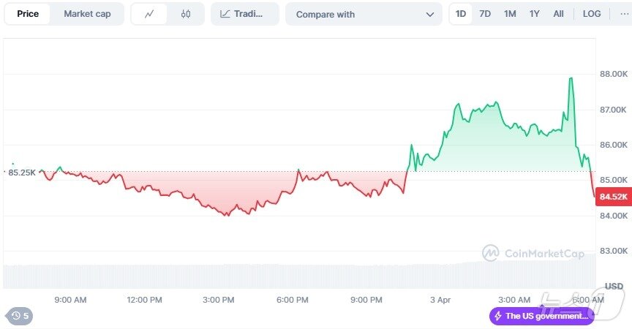
Task: Toggle the LOG scale option
Action: [592, 14]
